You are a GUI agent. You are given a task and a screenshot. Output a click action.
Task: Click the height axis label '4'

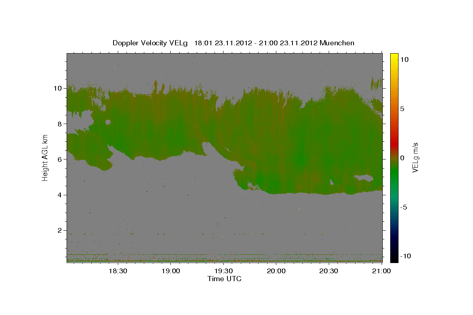coord(59,195)
